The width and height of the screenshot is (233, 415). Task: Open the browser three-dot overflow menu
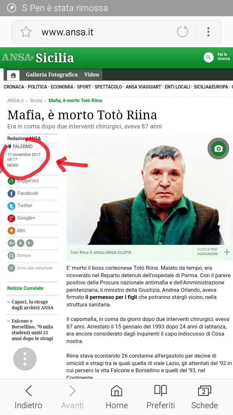(x=208, y=32)
